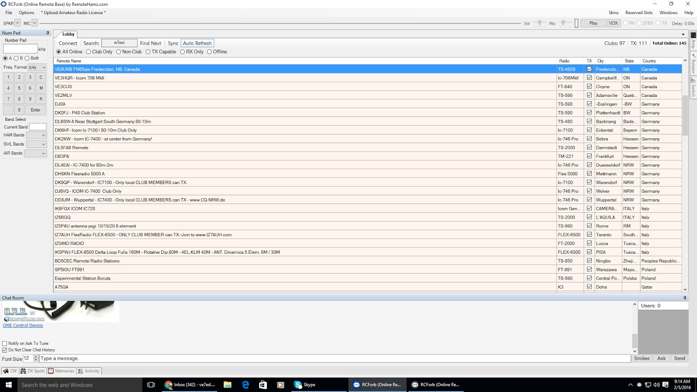Switch to the DX Spots tab
The height and width of the screenshot is (392, 697).
pyautogui.click(x=33, y=371)
